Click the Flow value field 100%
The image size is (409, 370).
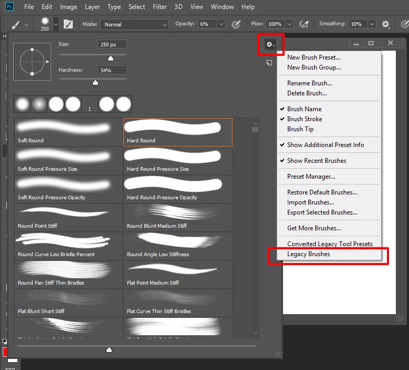pyautogui.click(x=276, y=24)
